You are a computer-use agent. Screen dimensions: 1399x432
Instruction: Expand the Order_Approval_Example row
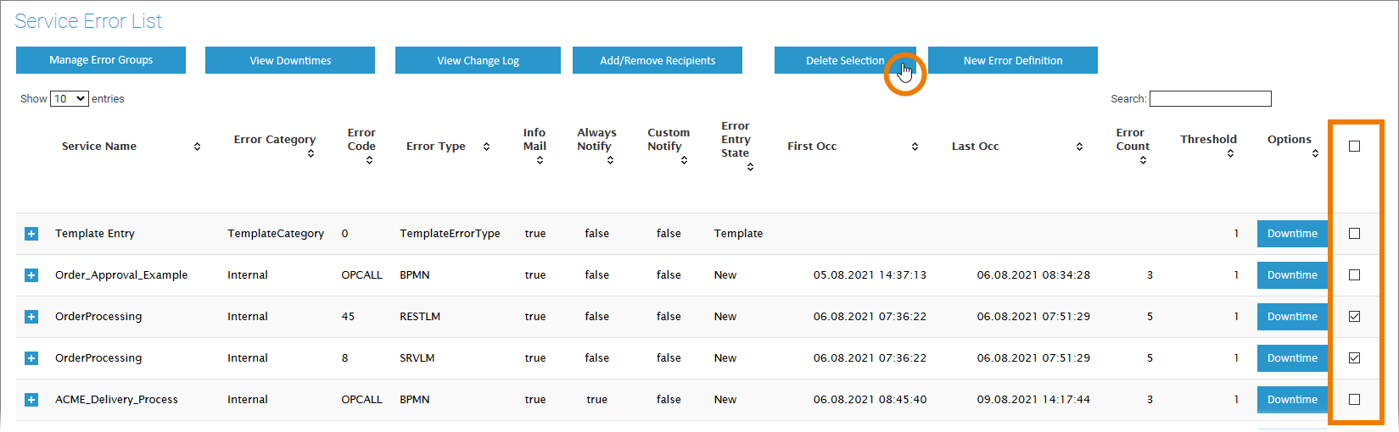(31, 275)
